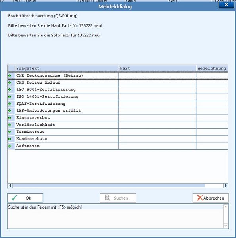Image resolution: width=236 pixels, height=238 pixels.
Task: Click green icon beside CMR Police Ablauf
Action: (10, 83)
